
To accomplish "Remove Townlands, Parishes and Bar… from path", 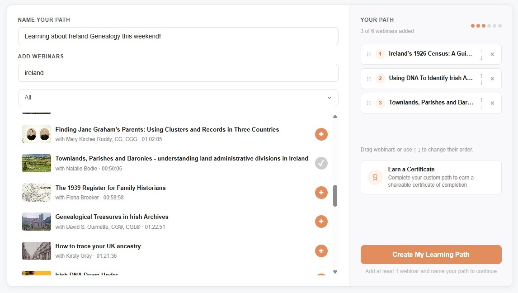I will (x=492, y=103).
